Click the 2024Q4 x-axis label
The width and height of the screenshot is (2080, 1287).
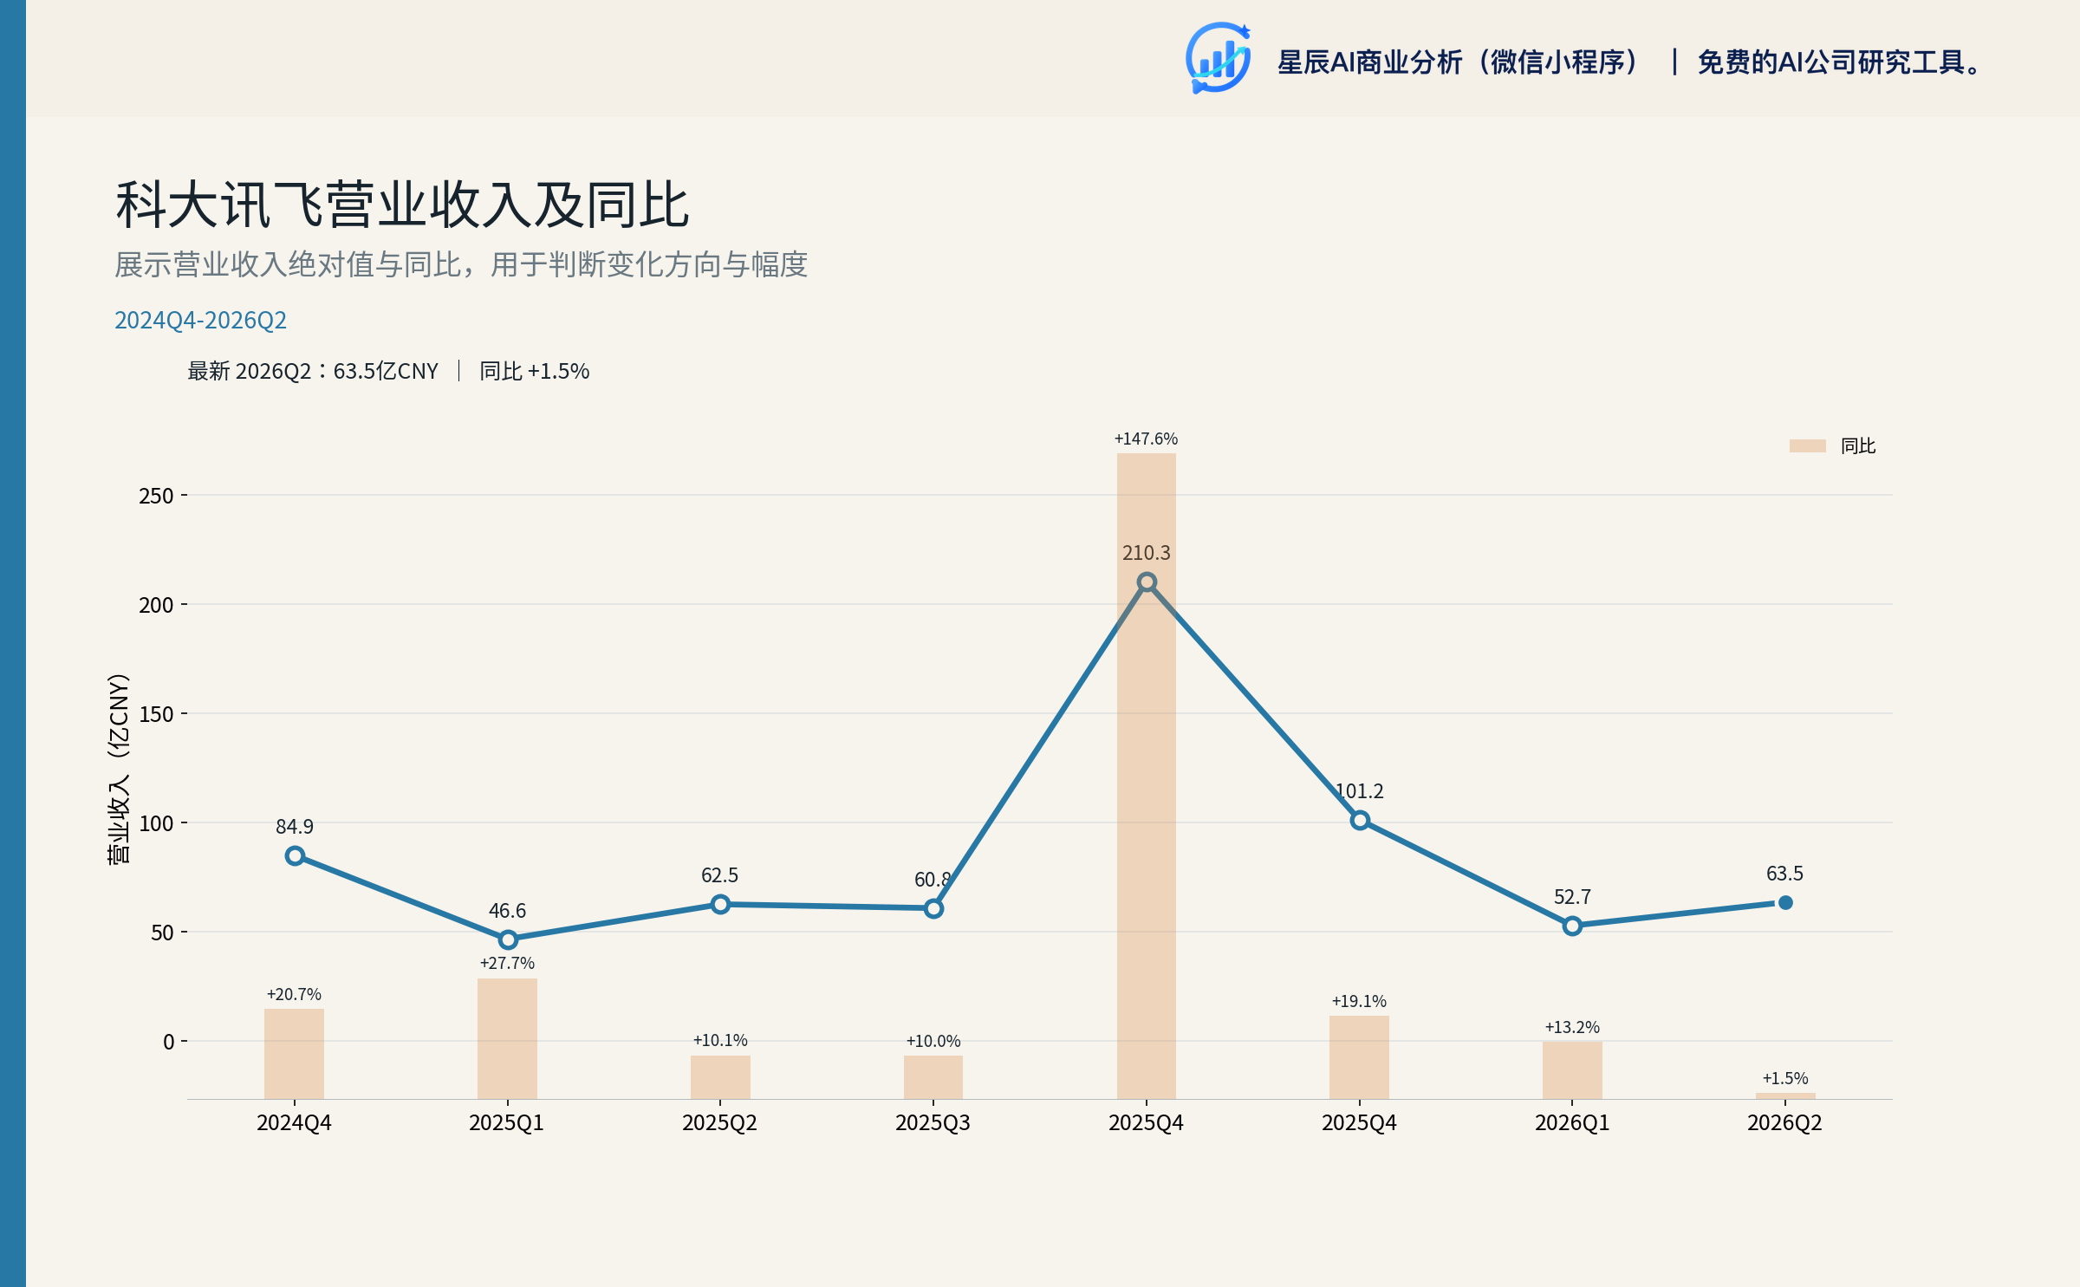tap(295, 1123)
